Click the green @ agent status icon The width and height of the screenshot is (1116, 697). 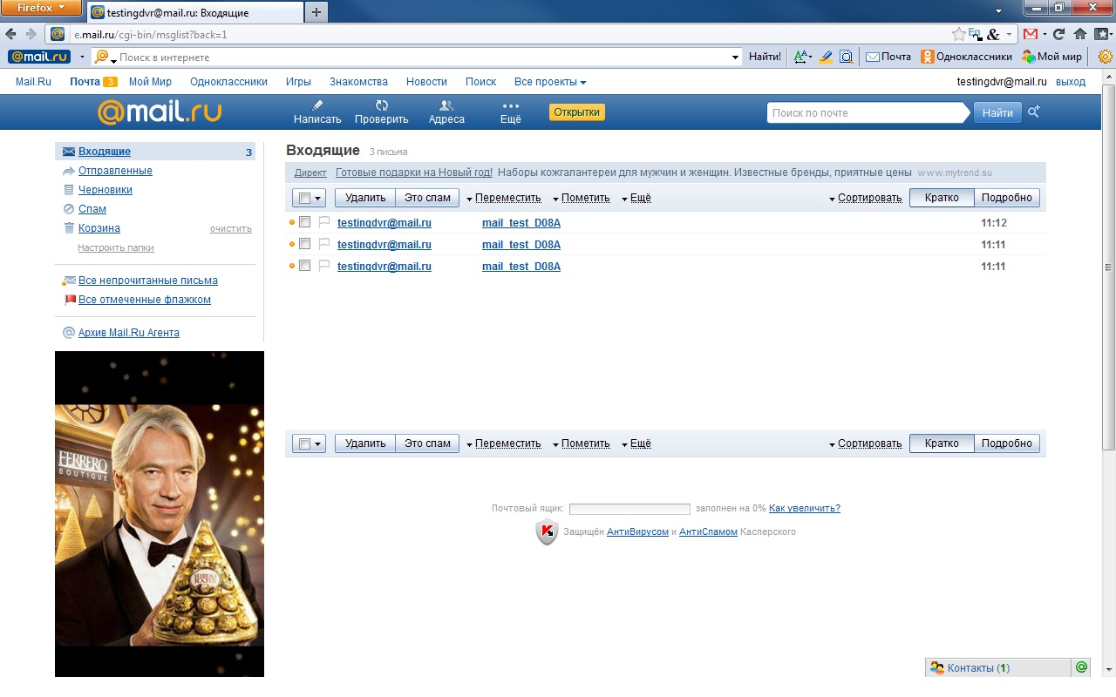coord(1081,667)
